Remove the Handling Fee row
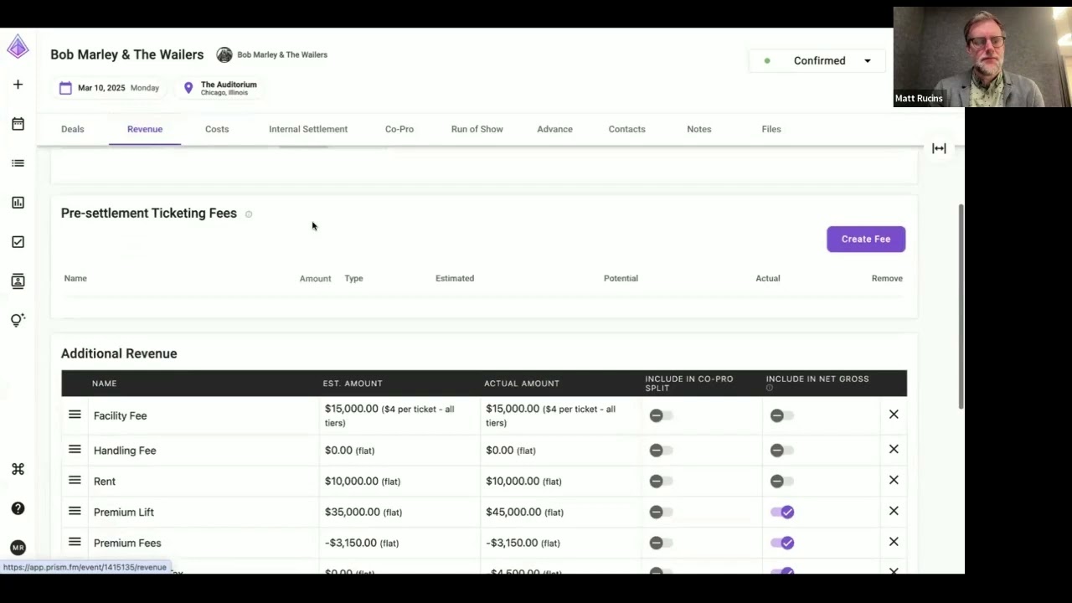The height and width of the screenshot is (603, 1072). point(894,450)
